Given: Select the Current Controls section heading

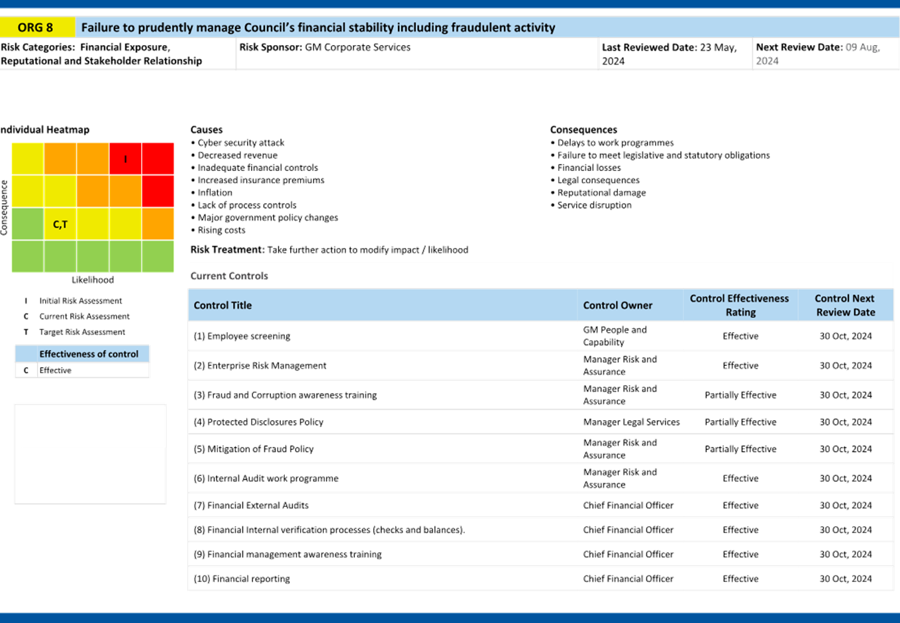Looking at the screenshot, I should pyautogui.click(x=229, y=276).
